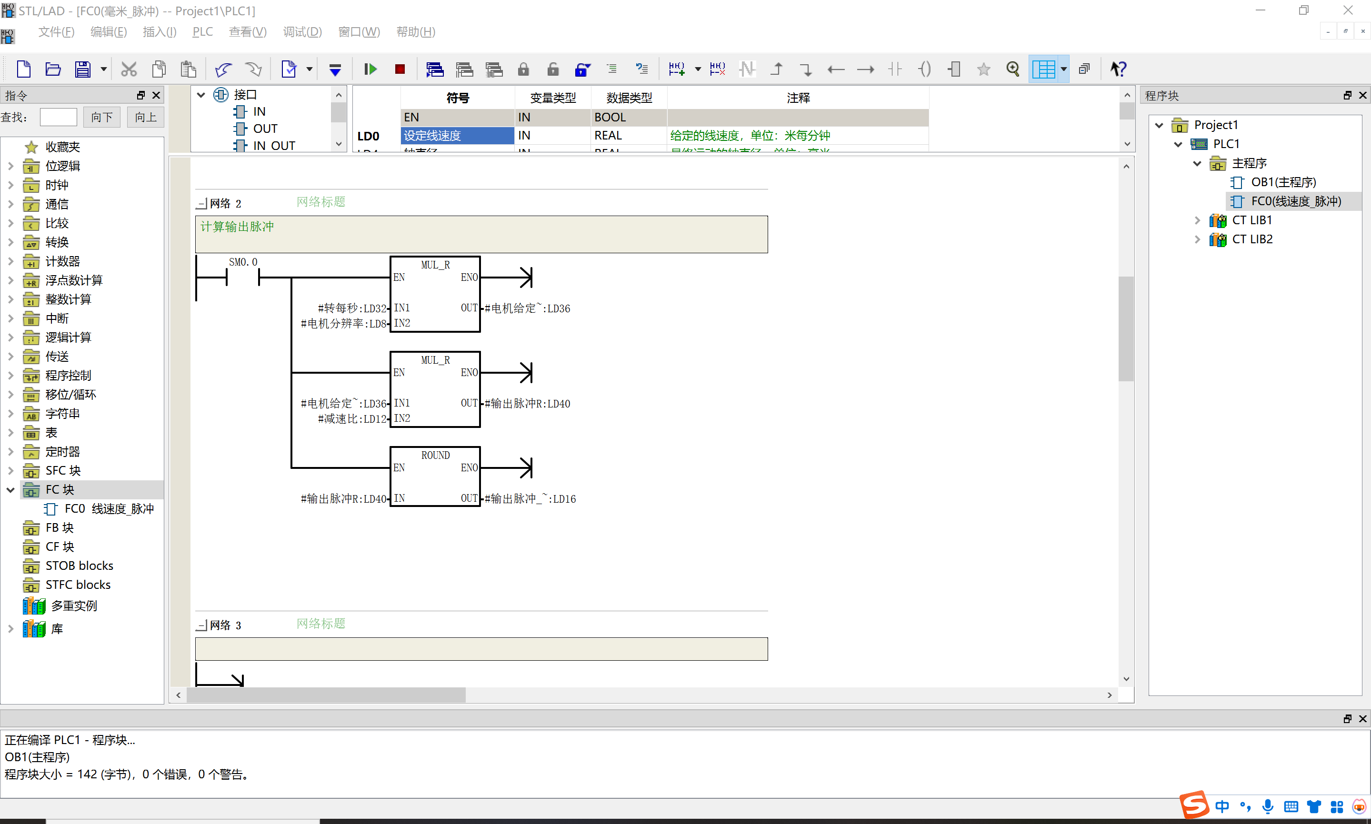Collapse the FC 块 tree node

pyautogui.click(x=10, y=490)
